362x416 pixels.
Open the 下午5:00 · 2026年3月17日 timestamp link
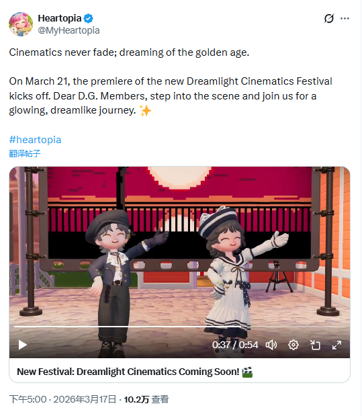pos(62,399)
